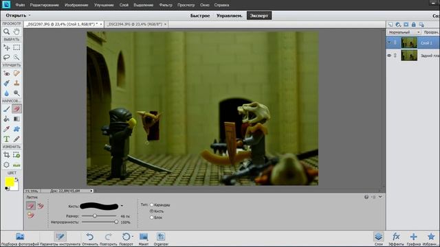The height and width of the screenshot is (247, 440).
Task: Reset colors to default black and white
Action: click(x=8, y=189)
